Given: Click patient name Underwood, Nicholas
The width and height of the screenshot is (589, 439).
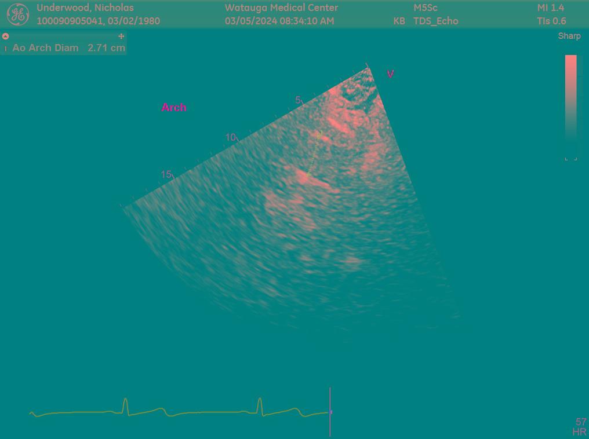Looking at the screenshot, I should (85, 8).
